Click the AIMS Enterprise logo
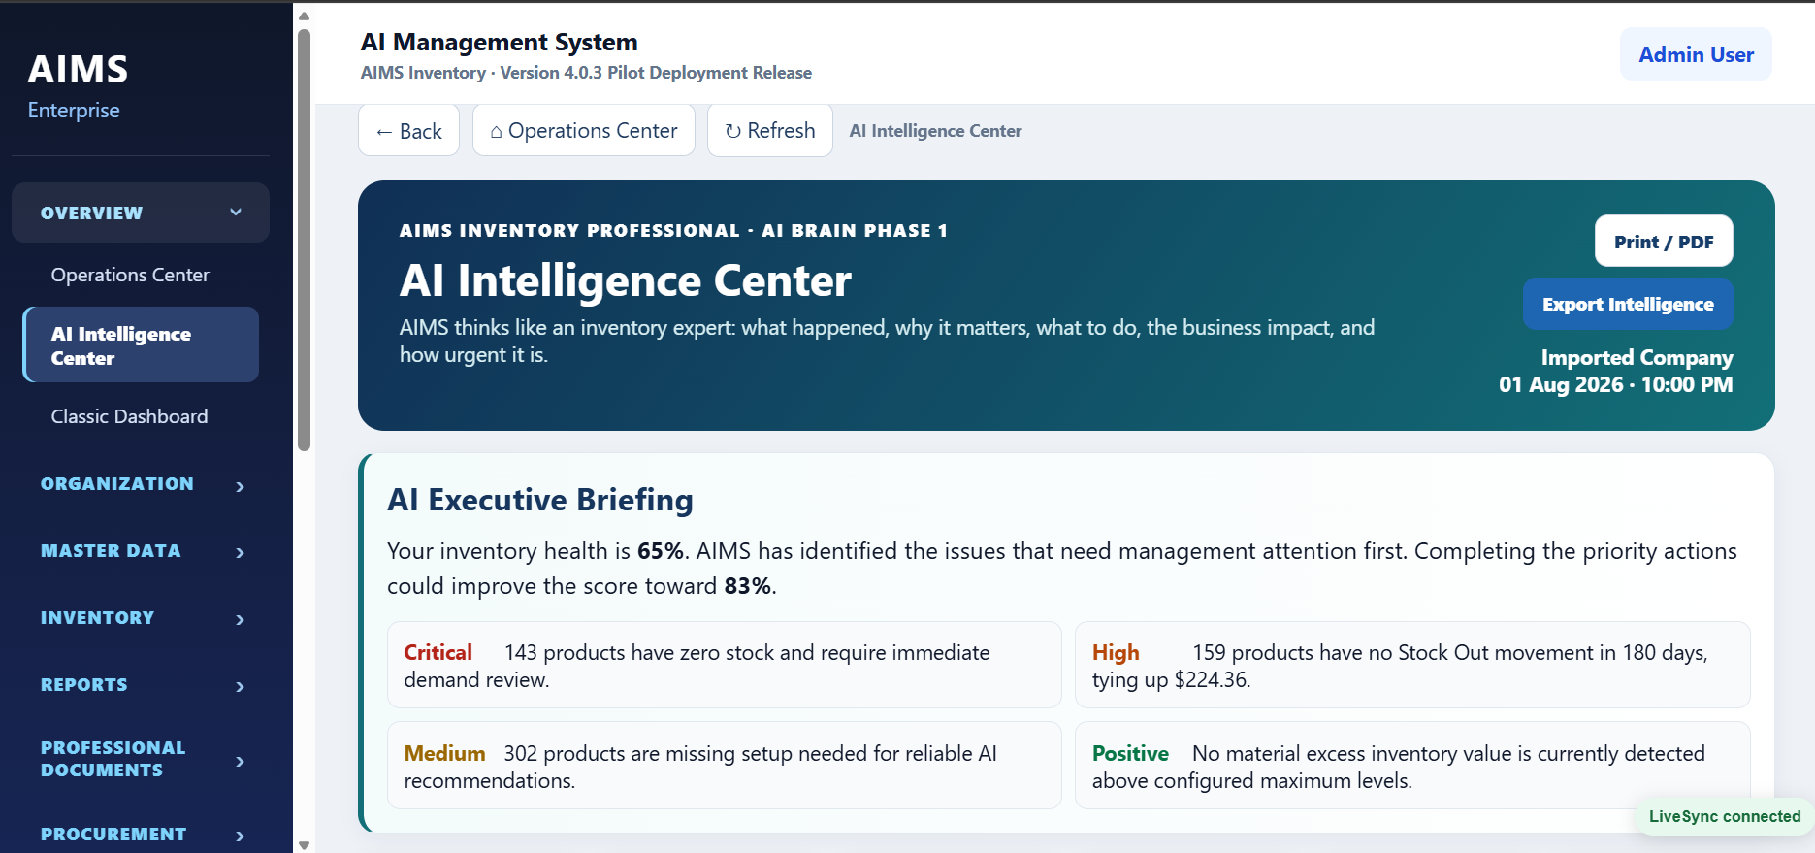This screenshot has height=853, width=1815. 78,85
